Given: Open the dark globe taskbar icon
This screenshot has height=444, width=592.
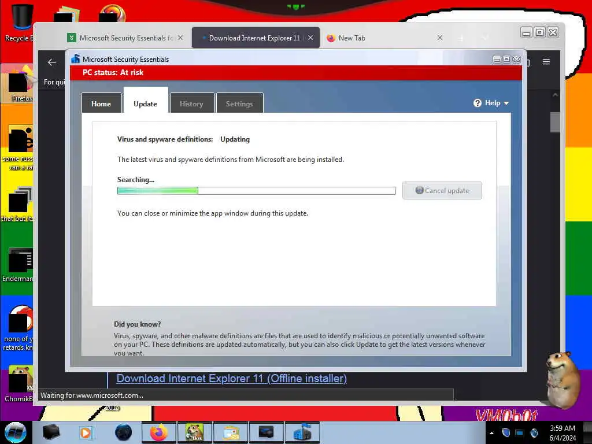Looking at the screenshot, I should (x=124, y=432).
